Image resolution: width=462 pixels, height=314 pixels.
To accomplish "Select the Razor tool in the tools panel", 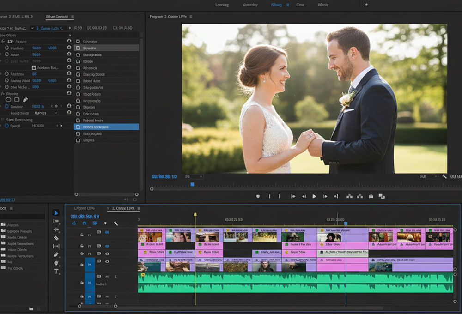I will (56, 238).
